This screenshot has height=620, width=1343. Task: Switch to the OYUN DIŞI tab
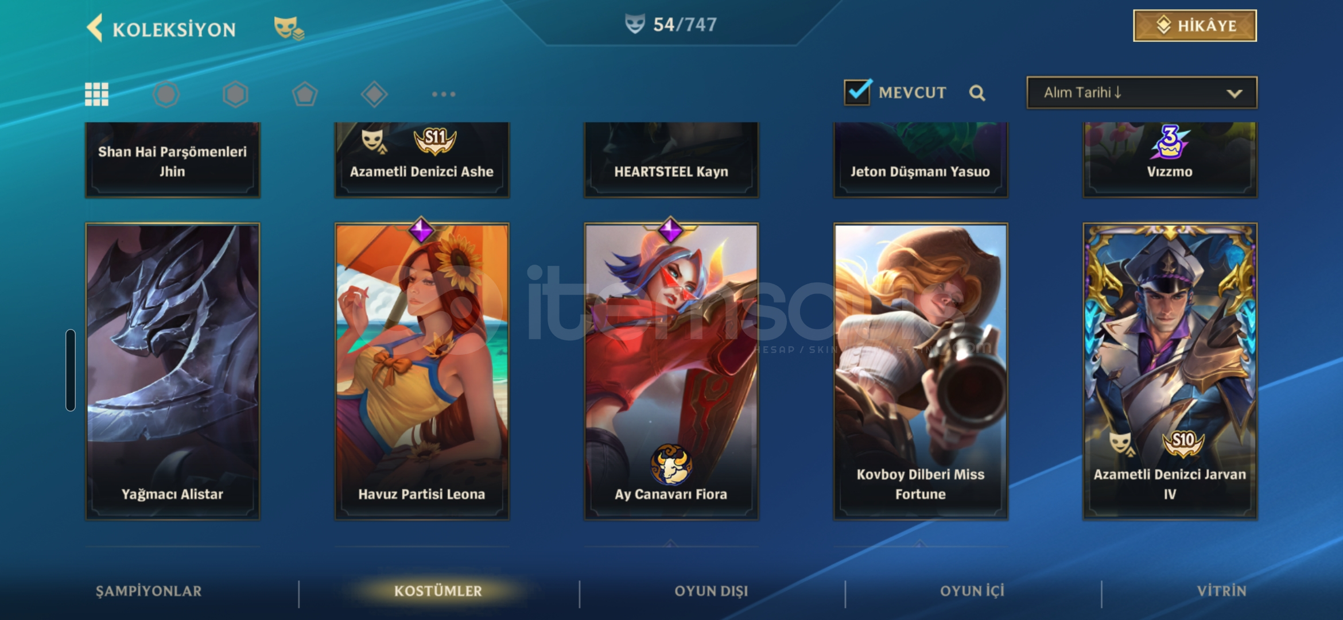[711, 591]
